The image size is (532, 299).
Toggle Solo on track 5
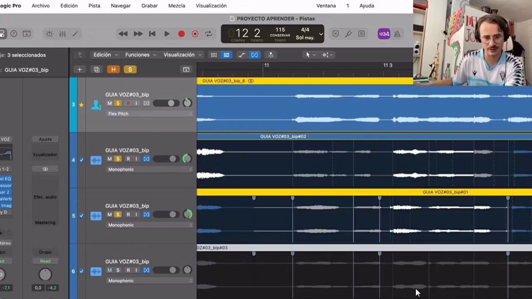click(118, 215)
